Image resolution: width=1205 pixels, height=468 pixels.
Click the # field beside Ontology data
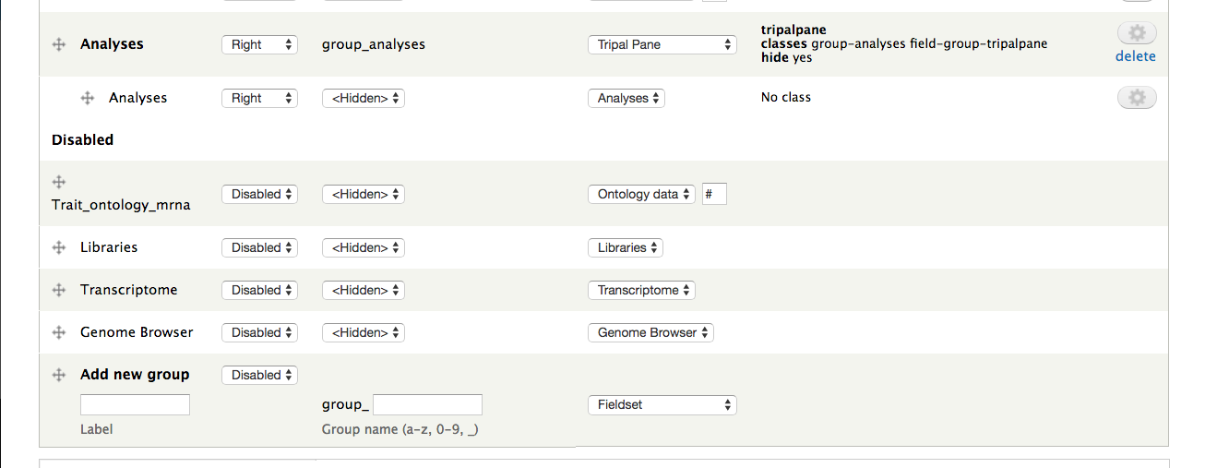click(714, 194)
